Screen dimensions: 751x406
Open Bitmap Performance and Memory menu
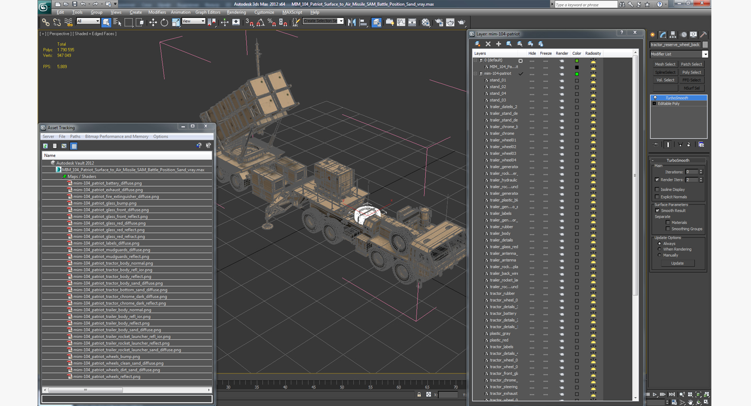pyautogui.click(x=117, y=137)
